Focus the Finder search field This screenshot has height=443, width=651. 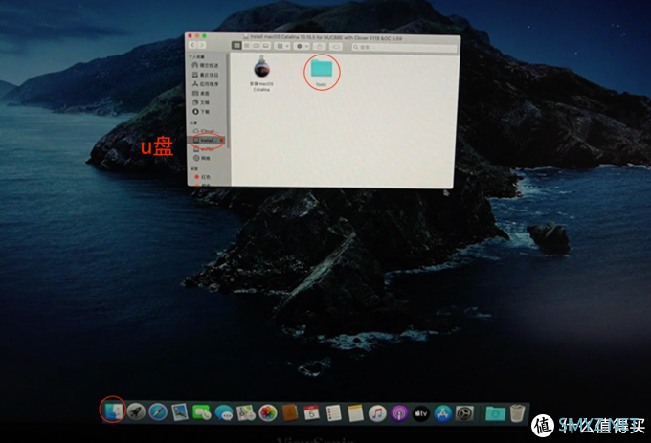404,47
